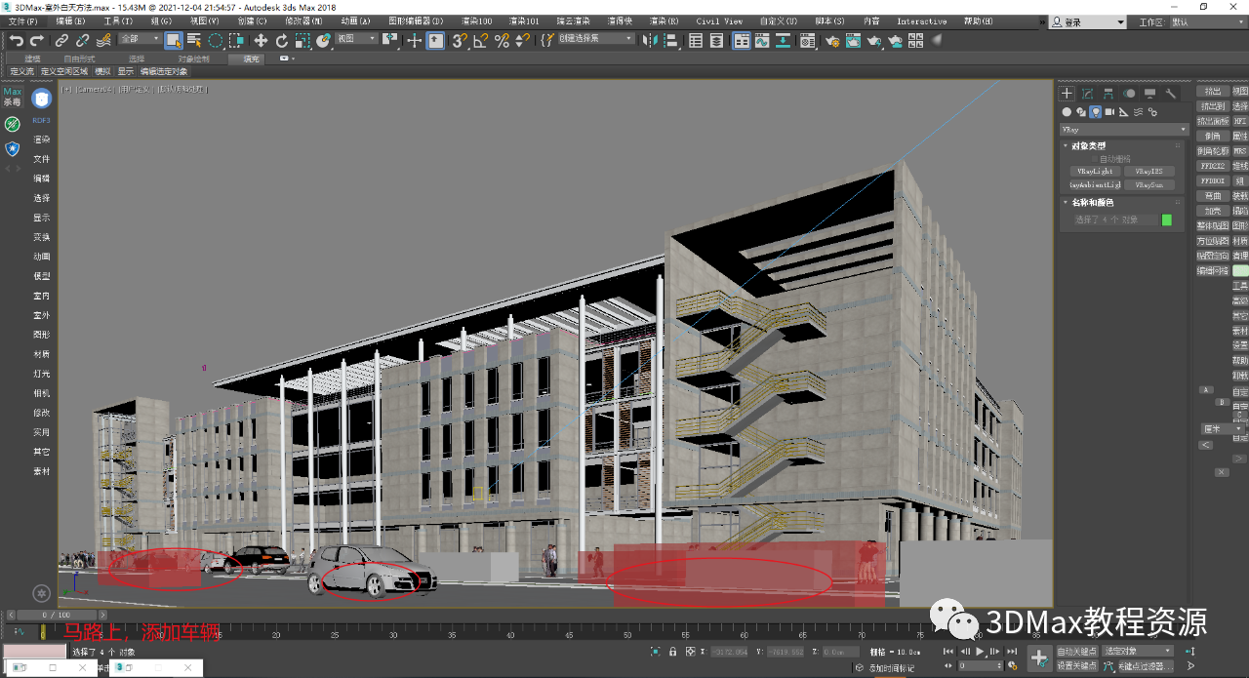This screenshot has width=1249, height=678.
Task: Click the VRayLight button
Action: pos(1094,171)
